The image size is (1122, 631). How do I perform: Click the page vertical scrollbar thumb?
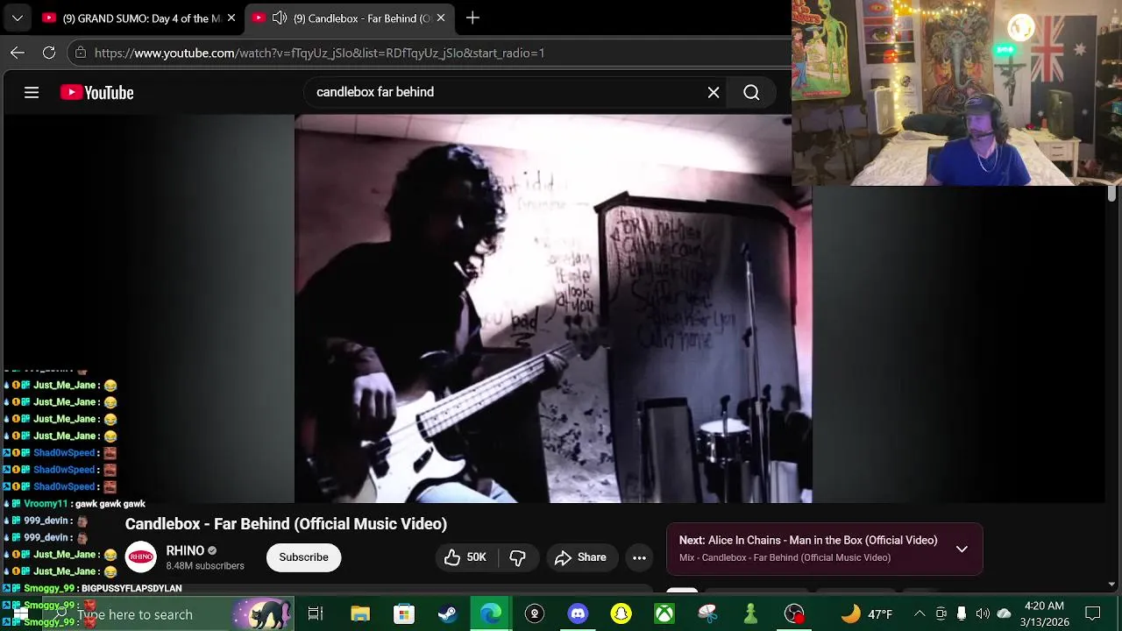tap(1111, 193)
